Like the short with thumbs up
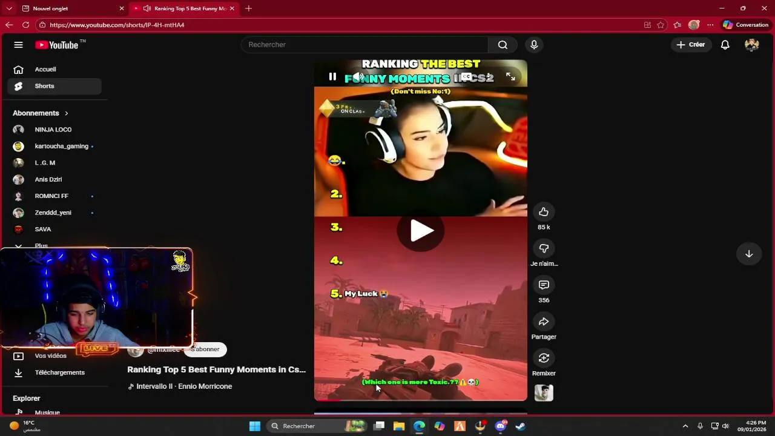This screenshot has width=775, height=436. (x=544, y=211)
